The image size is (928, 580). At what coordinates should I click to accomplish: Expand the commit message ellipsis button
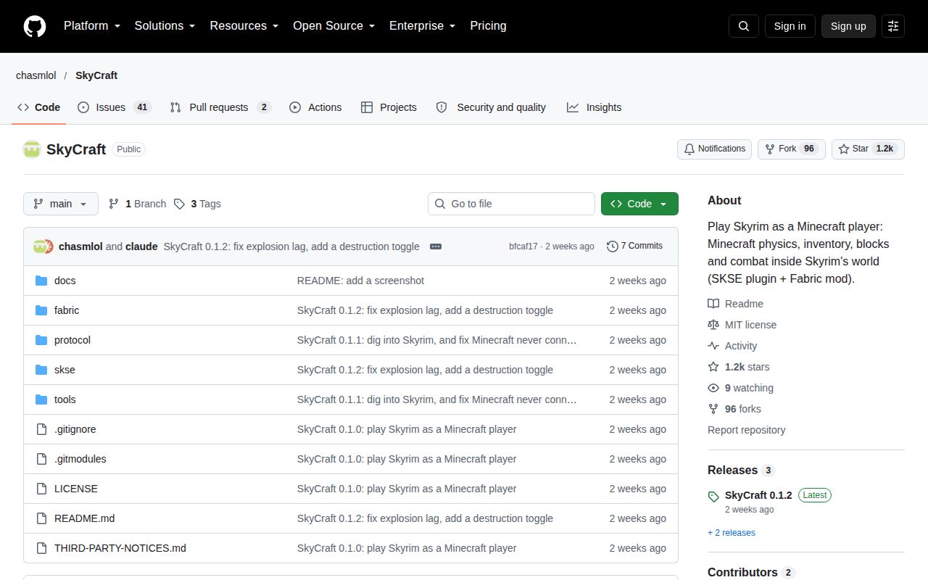(436, 246)
